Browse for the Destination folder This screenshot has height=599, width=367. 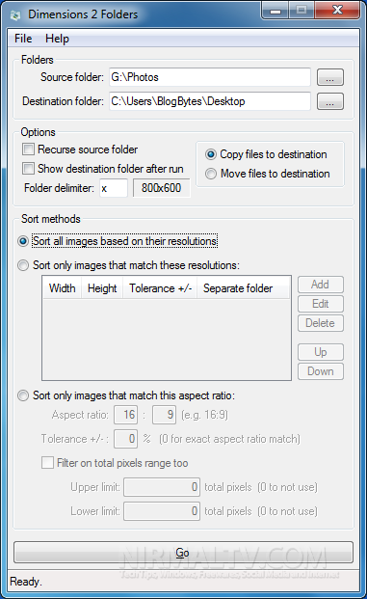(x=330, y=101)
